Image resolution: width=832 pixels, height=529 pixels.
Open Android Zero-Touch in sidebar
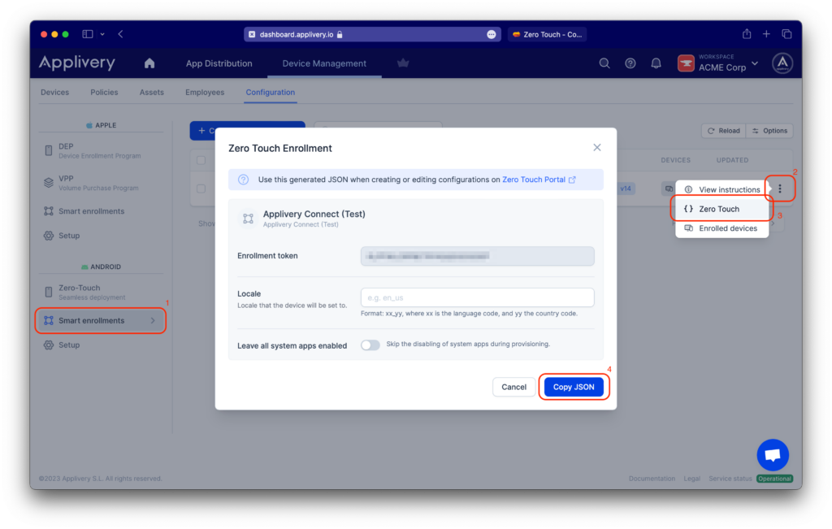coord(101,292)
